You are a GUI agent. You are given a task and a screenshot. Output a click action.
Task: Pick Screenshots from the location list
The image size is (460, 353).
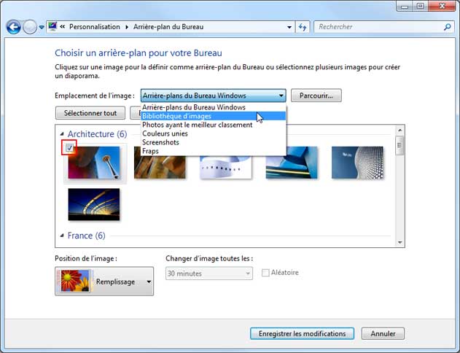(x=214, y=143)
